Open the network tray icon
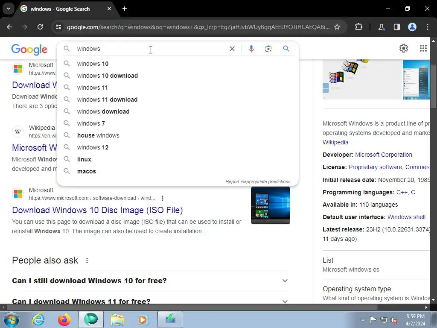This screenshot has width=437, height=328. [384, 320]
